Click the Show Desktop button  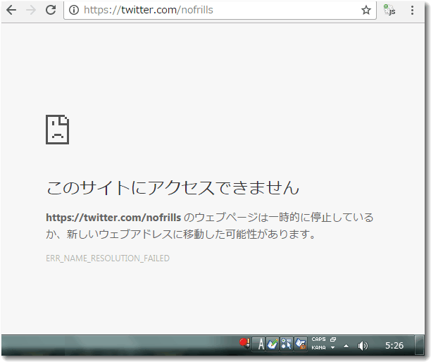click(x=420, y=345)
